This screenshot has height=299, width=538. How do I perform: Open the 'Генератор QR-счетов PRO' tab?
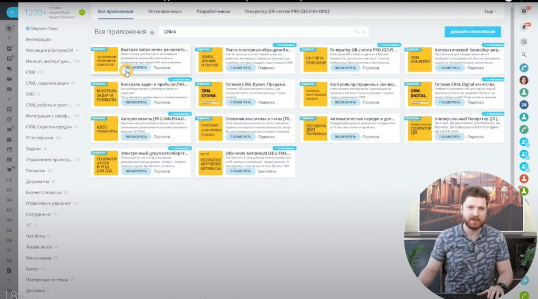(x=287, y=12)
